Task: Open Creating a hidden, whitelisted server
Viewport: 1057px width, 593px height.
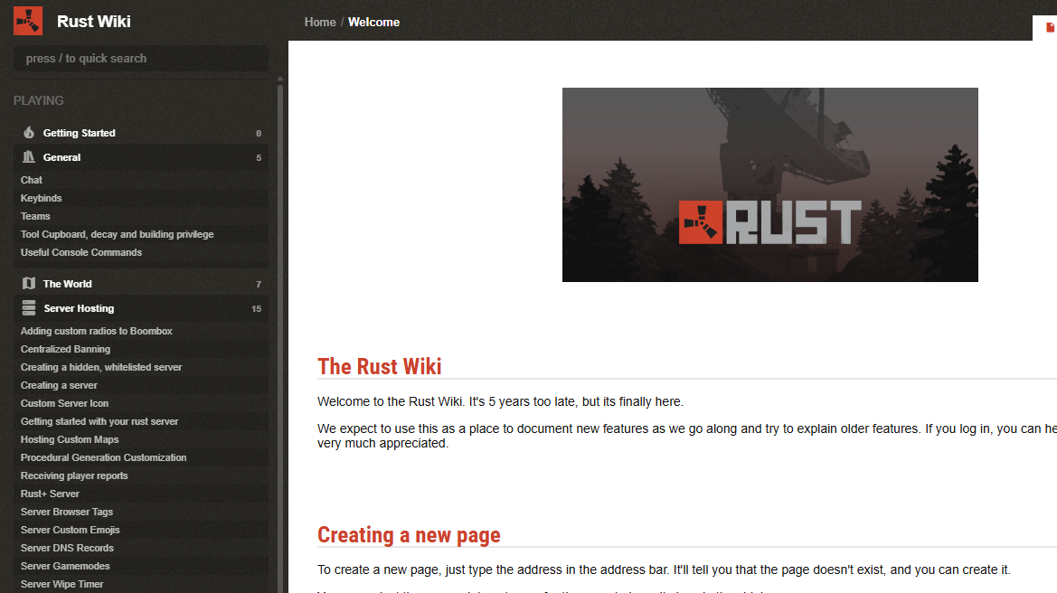Action: [x=101, y=367]
